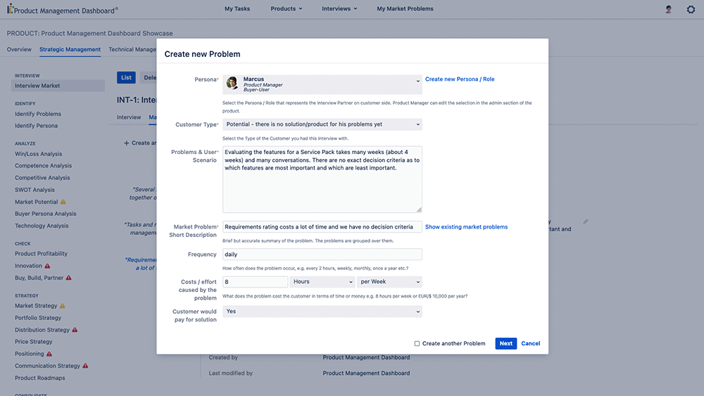Open Competence Analysis
Screen dimensions: 704x396
(x=43, y=166)
